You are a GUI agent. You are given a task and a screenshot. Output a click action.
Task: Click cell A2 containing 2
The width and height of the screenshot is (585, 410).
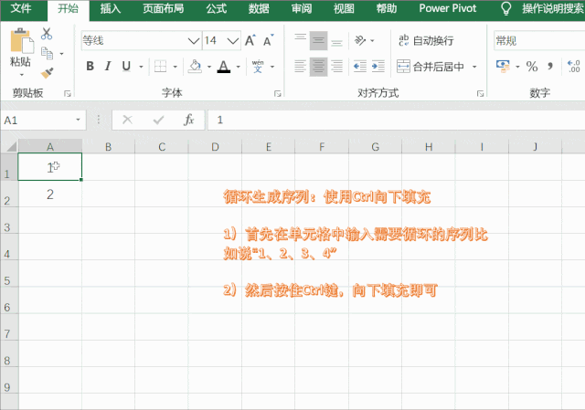[50, 194]
